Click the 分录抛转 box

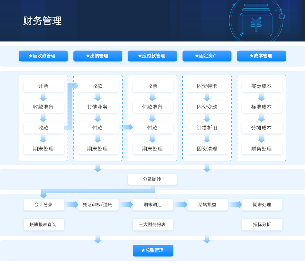coord(152,179)
